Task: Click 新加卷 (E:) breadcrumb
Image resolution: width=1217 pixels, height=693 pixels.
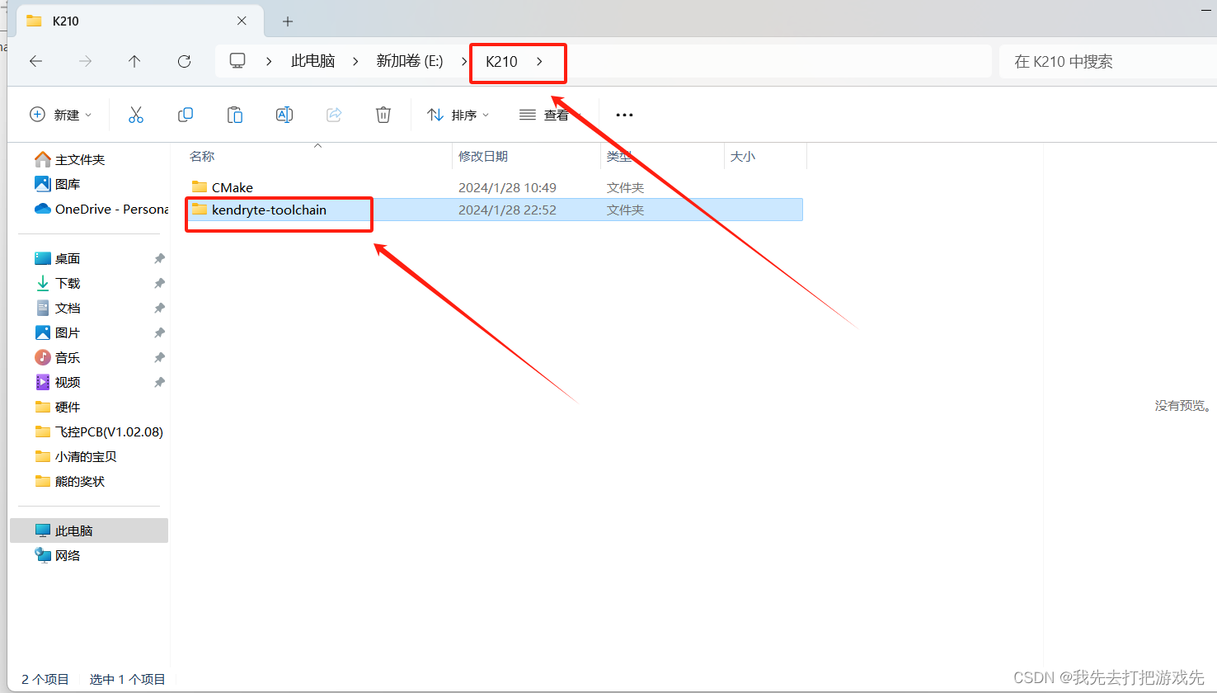Action: pyautogui.click(x=410, y=61)
